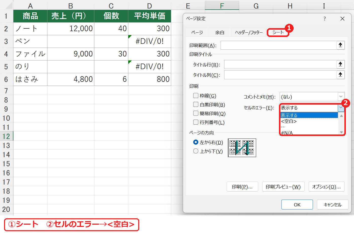Click the error list scroll down arrow

(x=341, y=132)
